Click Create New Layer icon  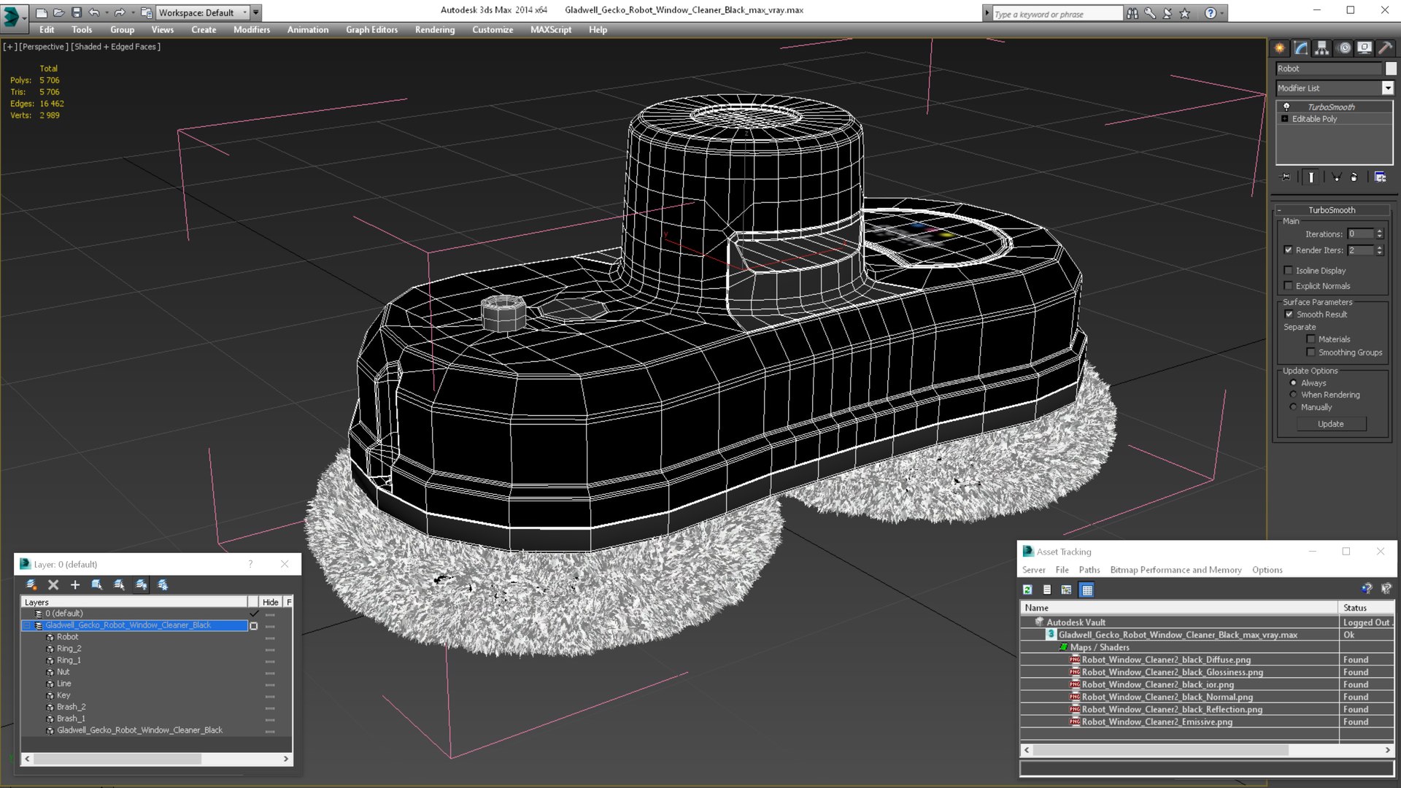(31, 584)
